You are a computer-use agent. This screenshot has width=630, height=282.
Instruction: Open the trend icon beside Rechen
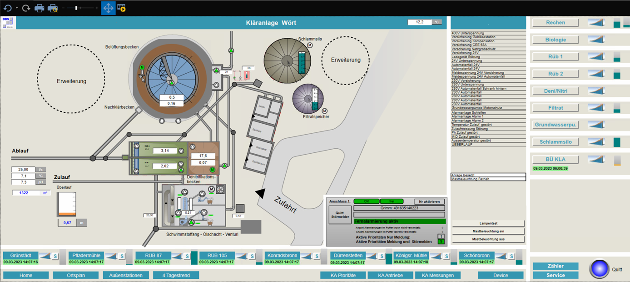coord(596,23)
